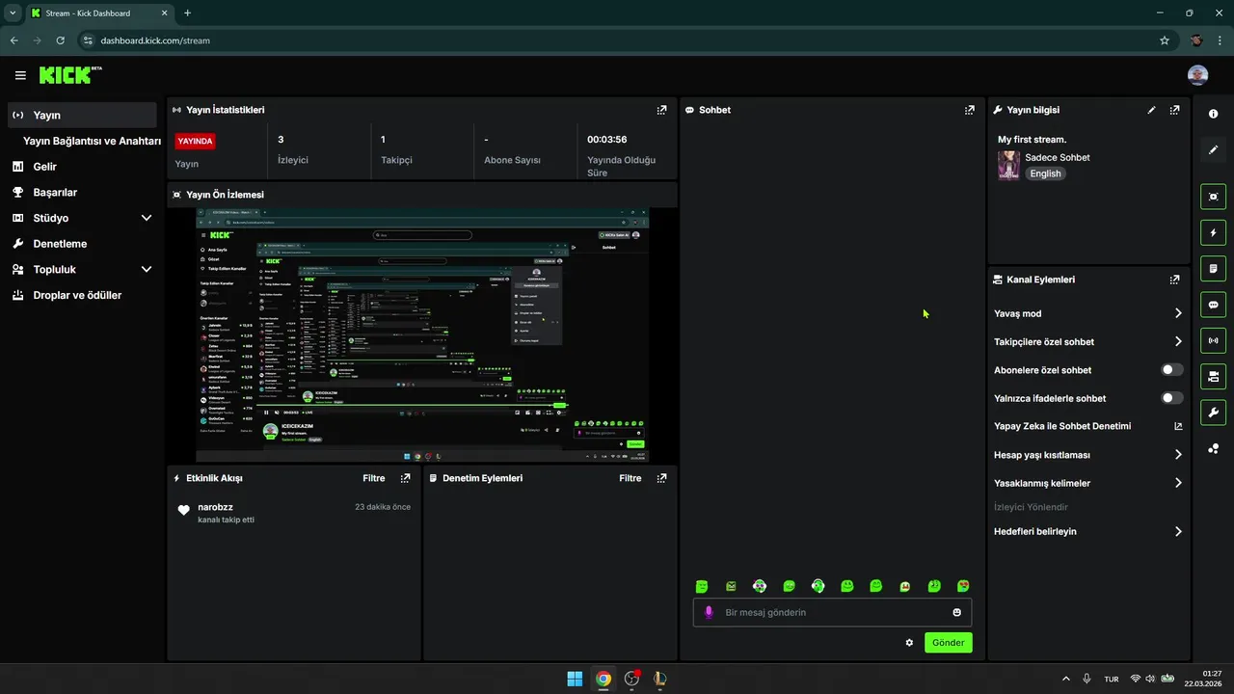Viewport: 1234px width, 694px height.
Task: Edit stream info with the pencil in Yayın bilgisi
Action: tap(1151, 110)
